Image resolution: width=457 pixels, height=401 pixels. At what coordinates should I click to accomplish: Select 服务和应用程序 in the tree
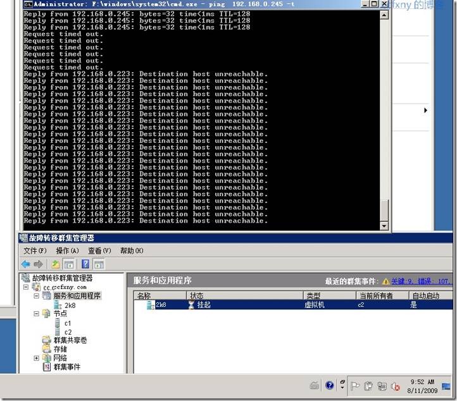77,296
